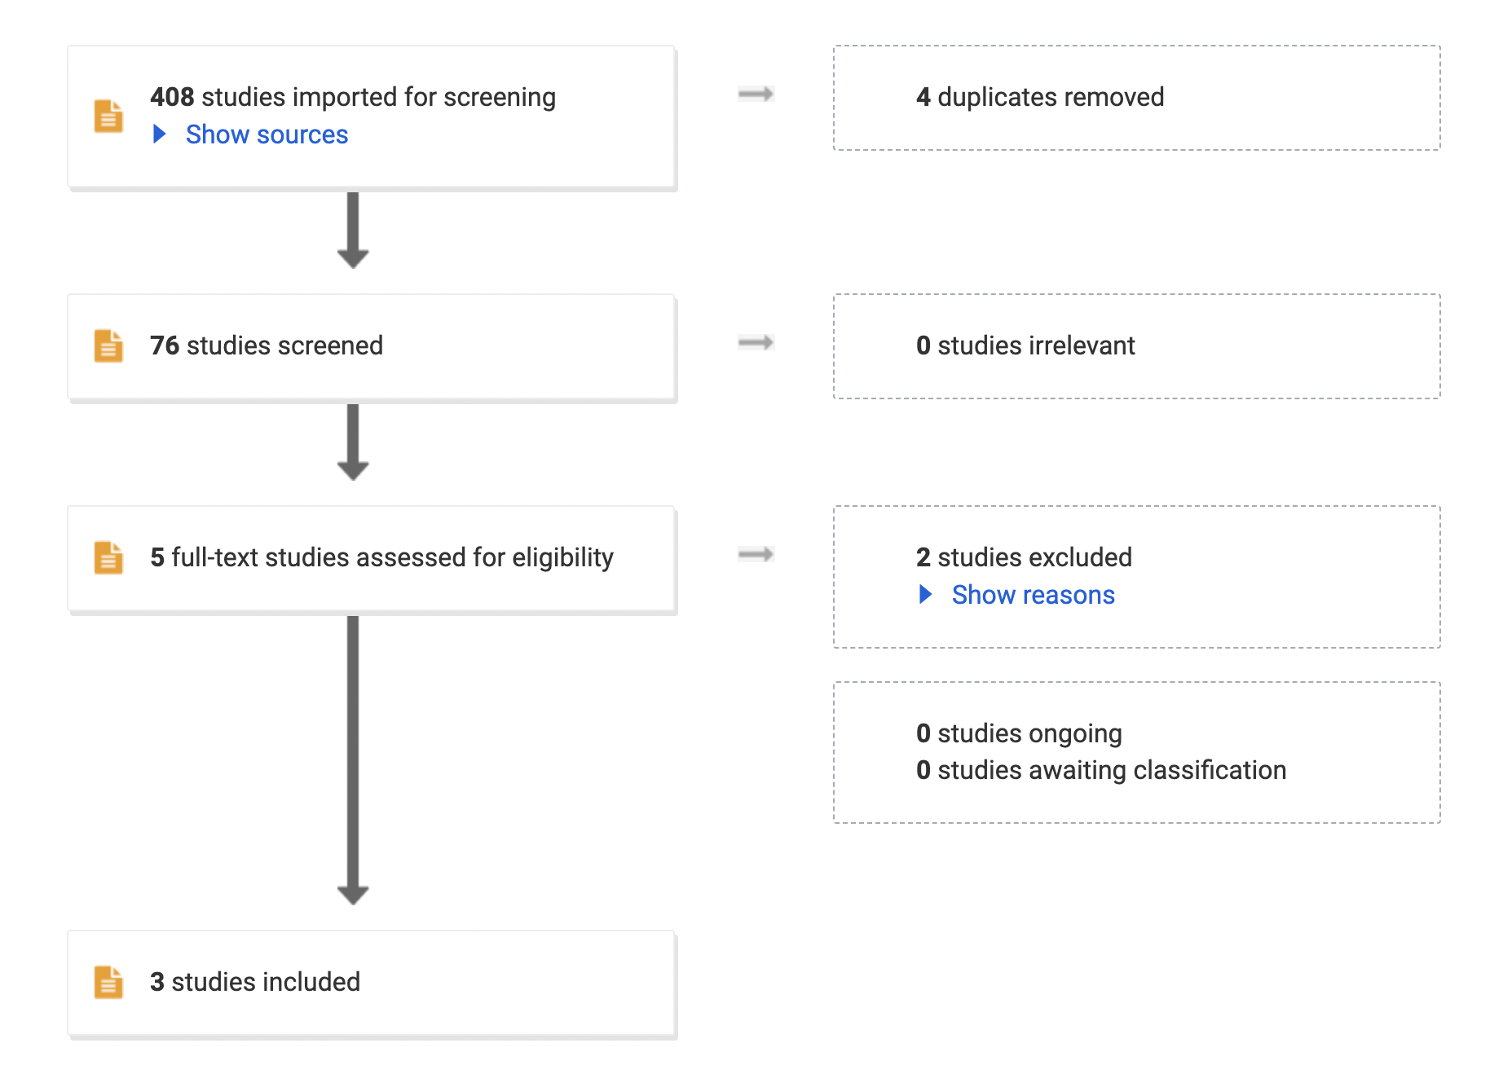Click the down arrow below studies screened box
This screenshot has width=1503, height=1087.
353,442
